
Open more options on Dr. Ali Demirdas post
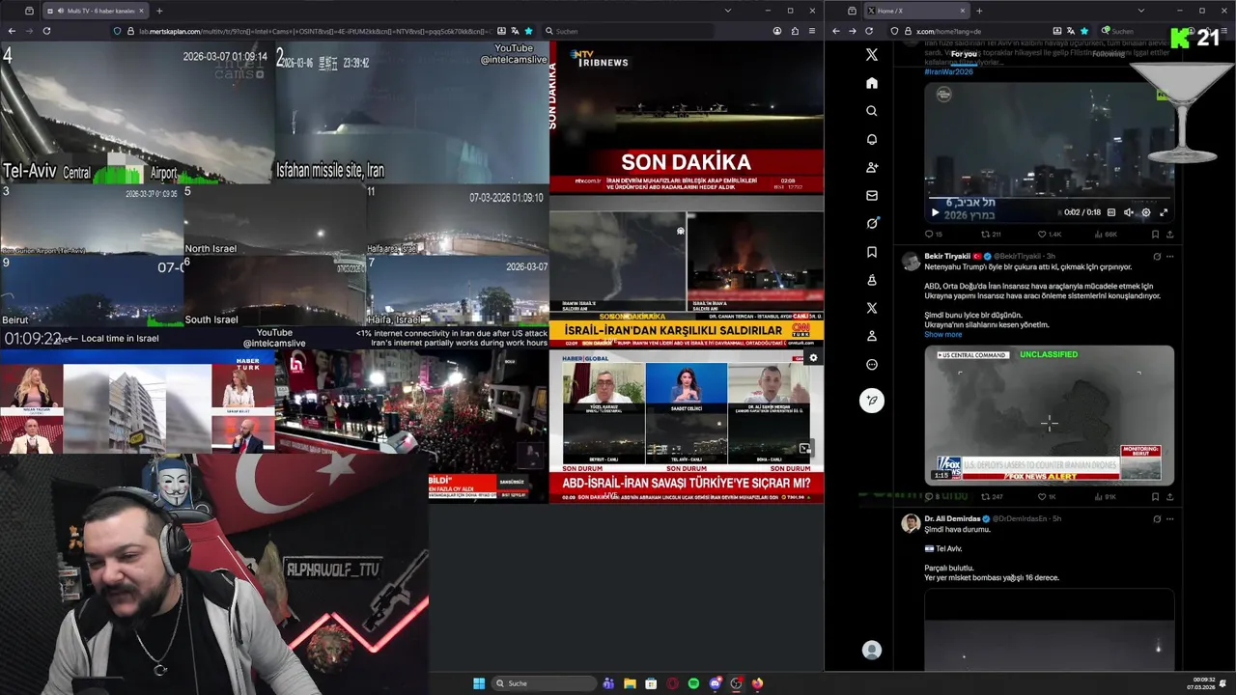point(1169,518)
